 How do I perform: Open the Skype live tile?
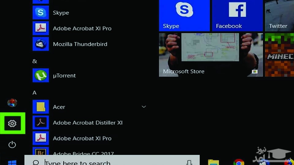click(x=184, y=15)
